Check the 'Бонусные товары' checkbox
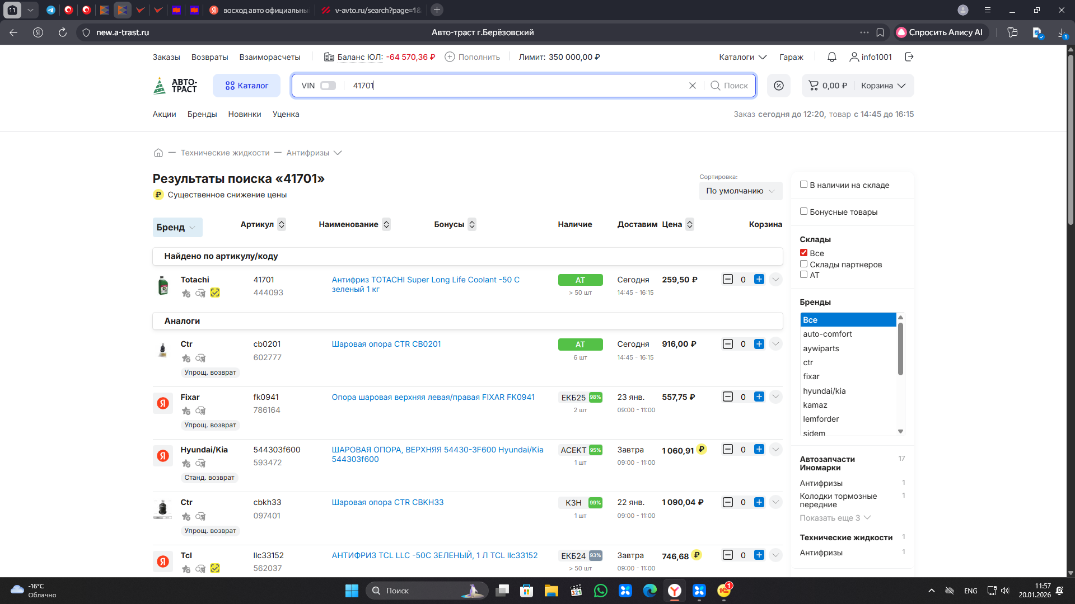The width and height of the screenshot is (1075, 604). tap(803, 211)
